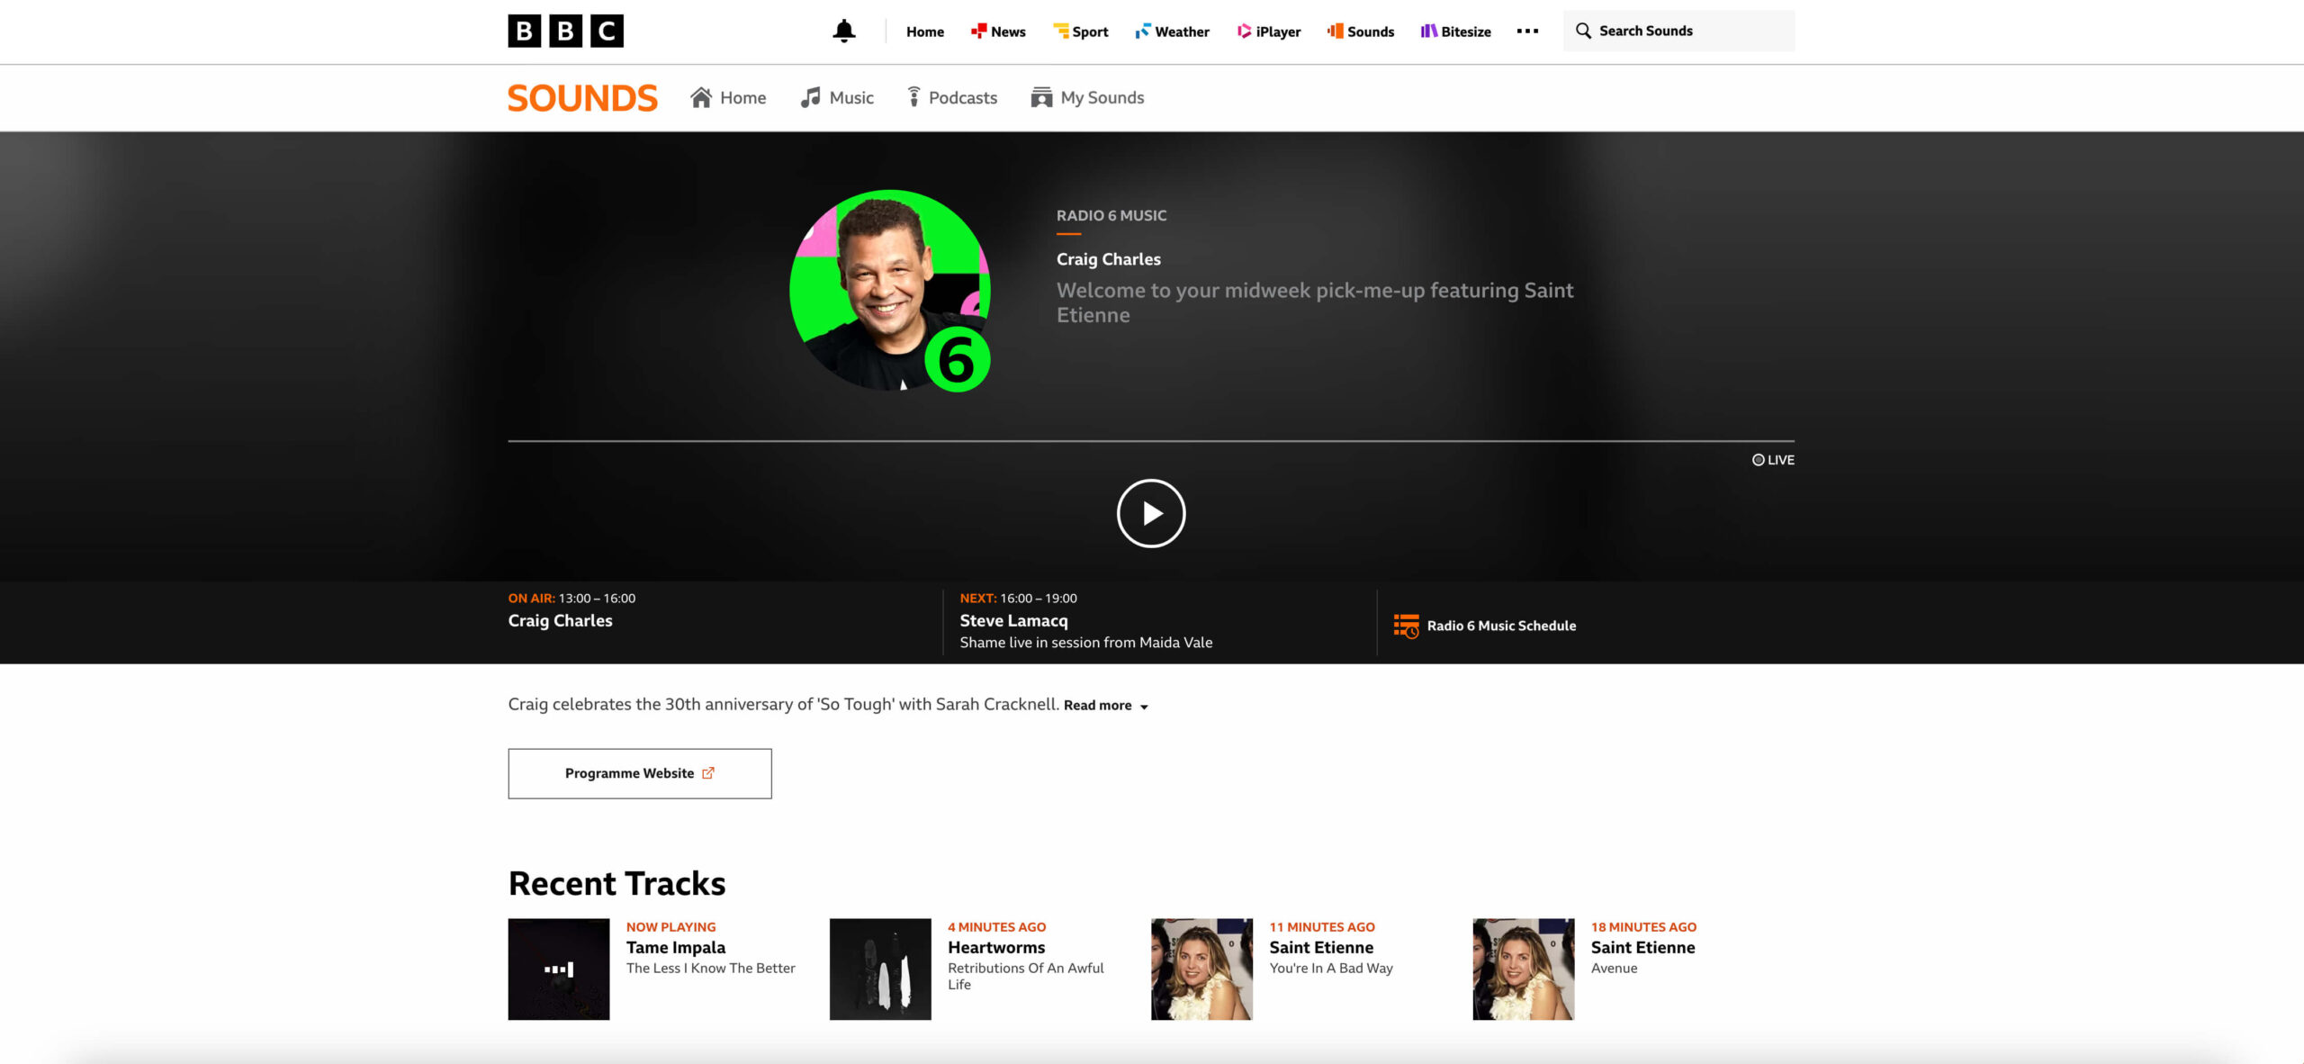Play the live Radio 6 Music stream

click(x=1151, y=513)
